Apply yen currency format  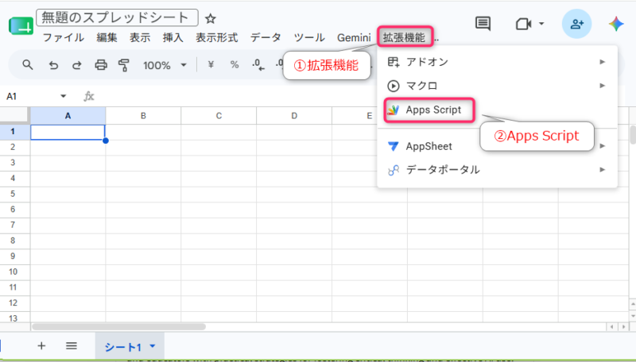tap(211, 65)
